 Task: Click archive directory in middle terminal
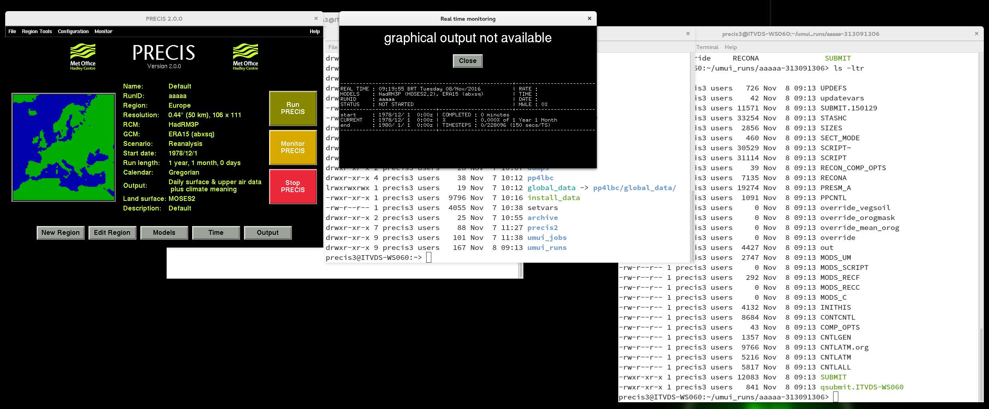point(543,218)
